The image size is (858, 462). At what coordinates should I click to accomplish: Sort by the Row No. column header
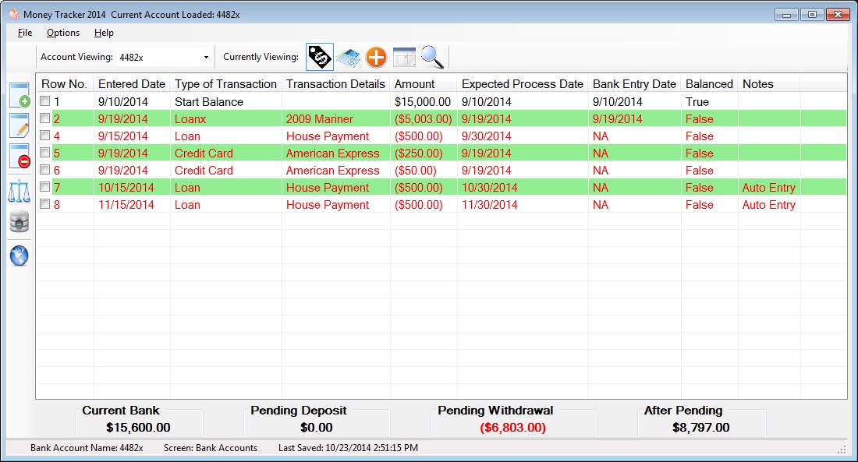coord(65,84)
